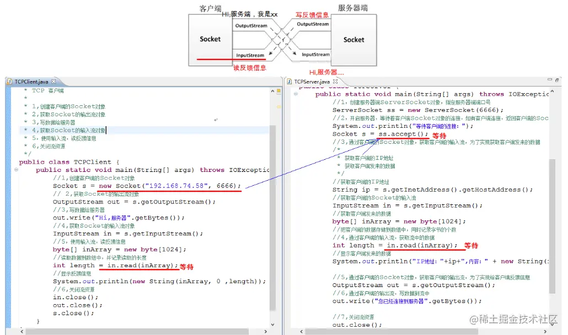The image size is (568, 335).
Task: Click TCPClient horizontal scrollbar thumb
Action: 137,331
